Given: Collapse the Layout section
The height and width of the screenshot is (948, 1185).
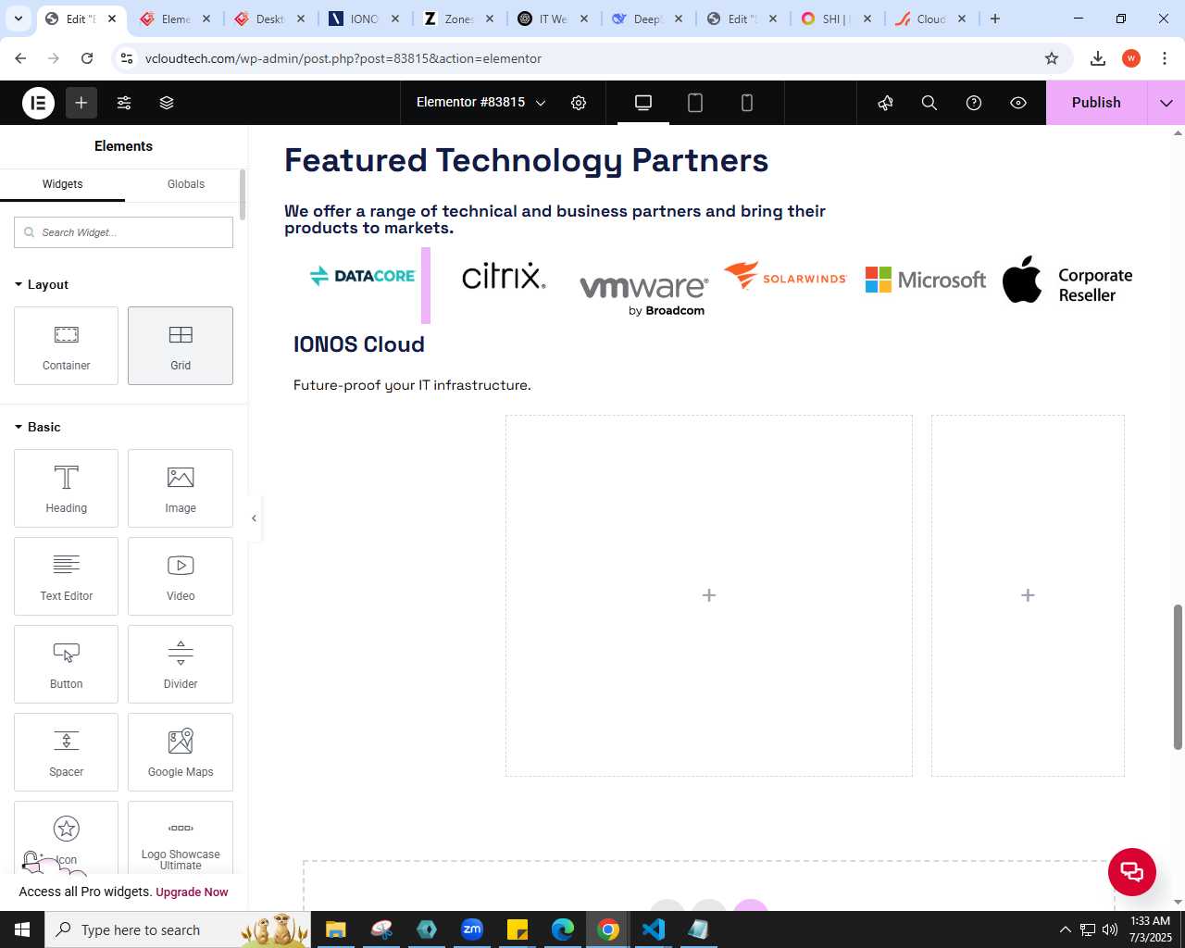Looking at the screenshot, I should [x=42, y=284].
